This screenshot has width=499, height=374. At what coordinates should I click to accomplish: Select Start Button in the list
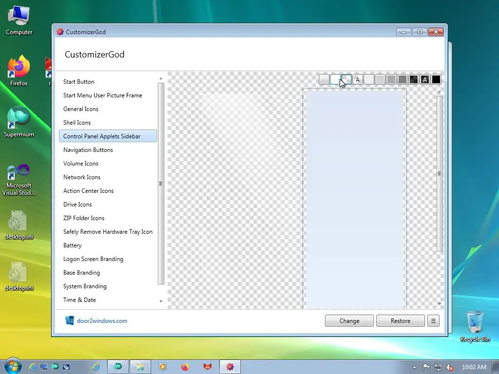tap(108, 82)
